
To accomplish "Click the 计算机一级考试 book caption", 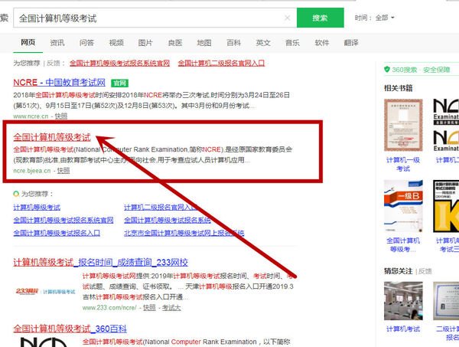I will (x=403, y=164).
